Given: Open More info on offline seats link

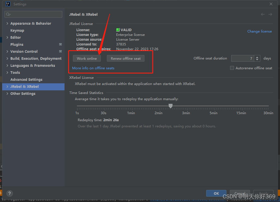Looking at the screenshot, I should 93,68.
